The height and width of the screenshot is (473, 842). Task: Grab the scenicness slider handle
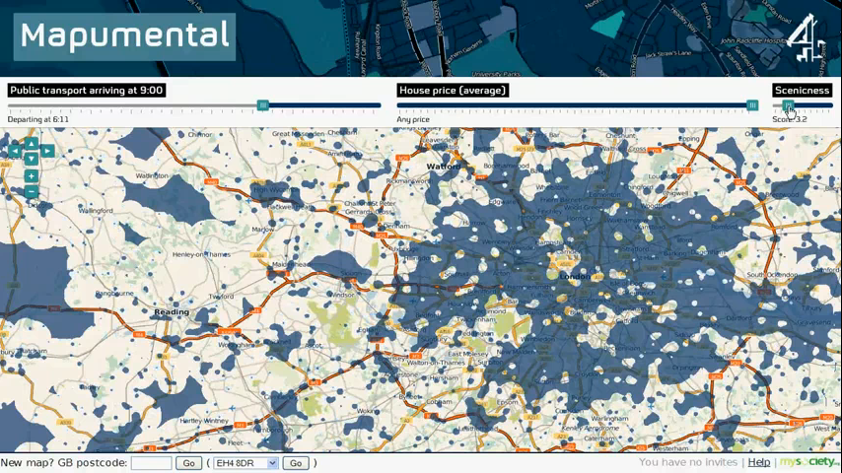[787, 105]
